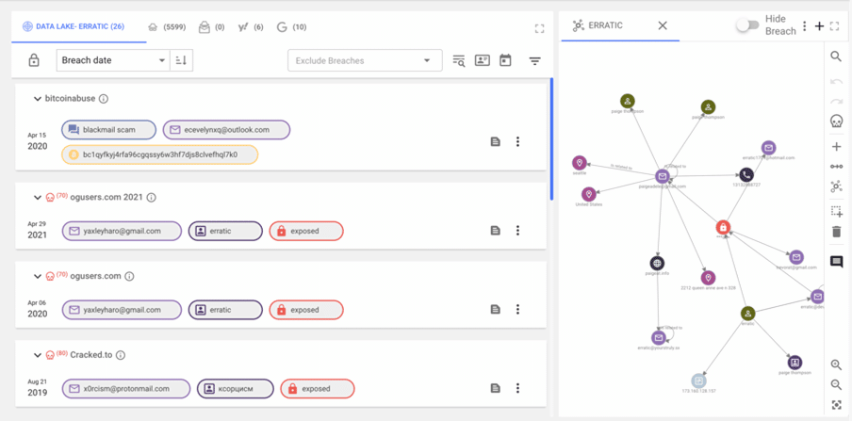Open the Google tab with (10) results
The width and height of the screenshot is (852, 421).
[291, 27]
